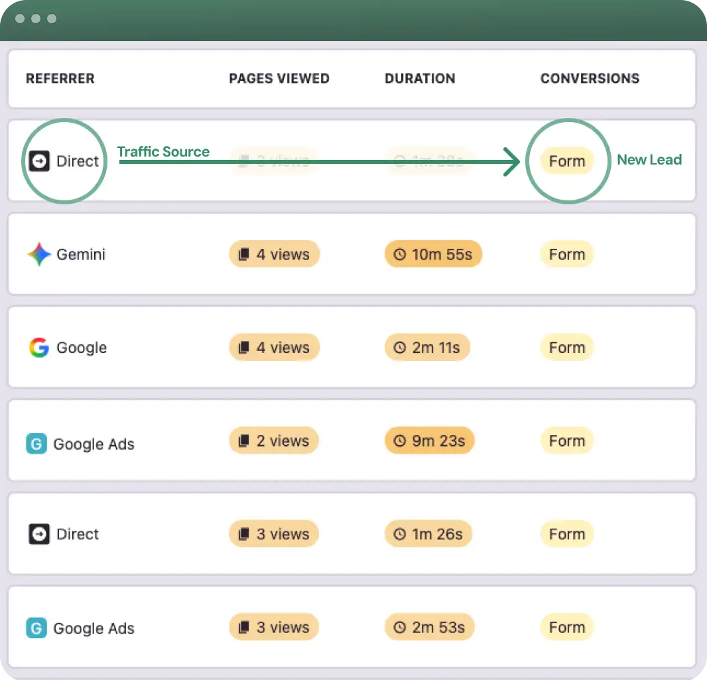Image resolution: width=707 pixels, height=682 pixels.
Task: Click the clock icon in the 1m 26s badge
Action: 399,534
